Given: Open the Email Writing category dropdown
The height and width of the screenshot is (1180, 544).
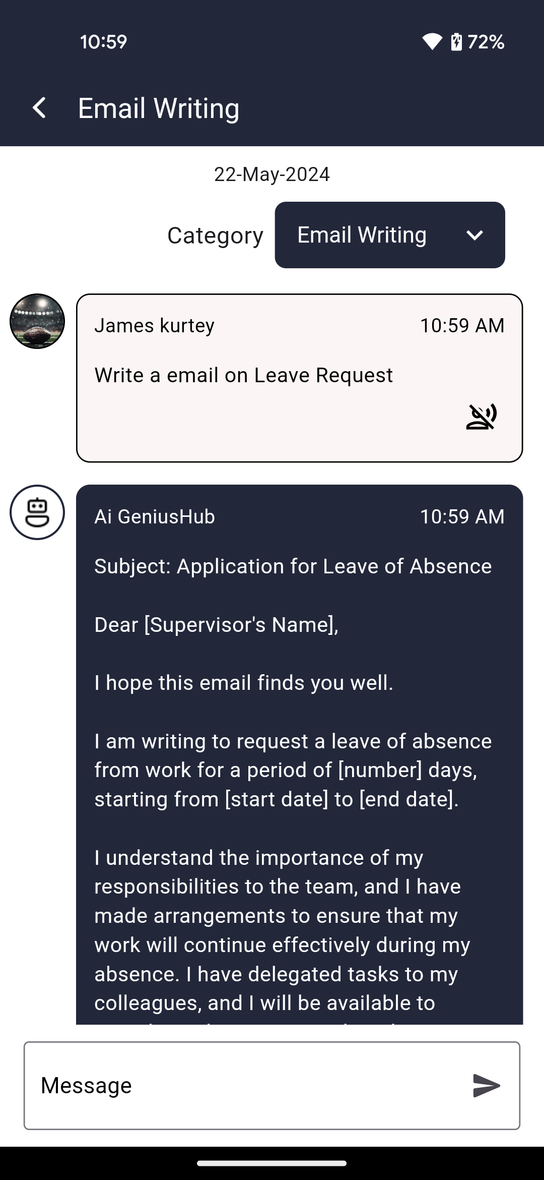Looking at the screenshot, I should point(389,235).
